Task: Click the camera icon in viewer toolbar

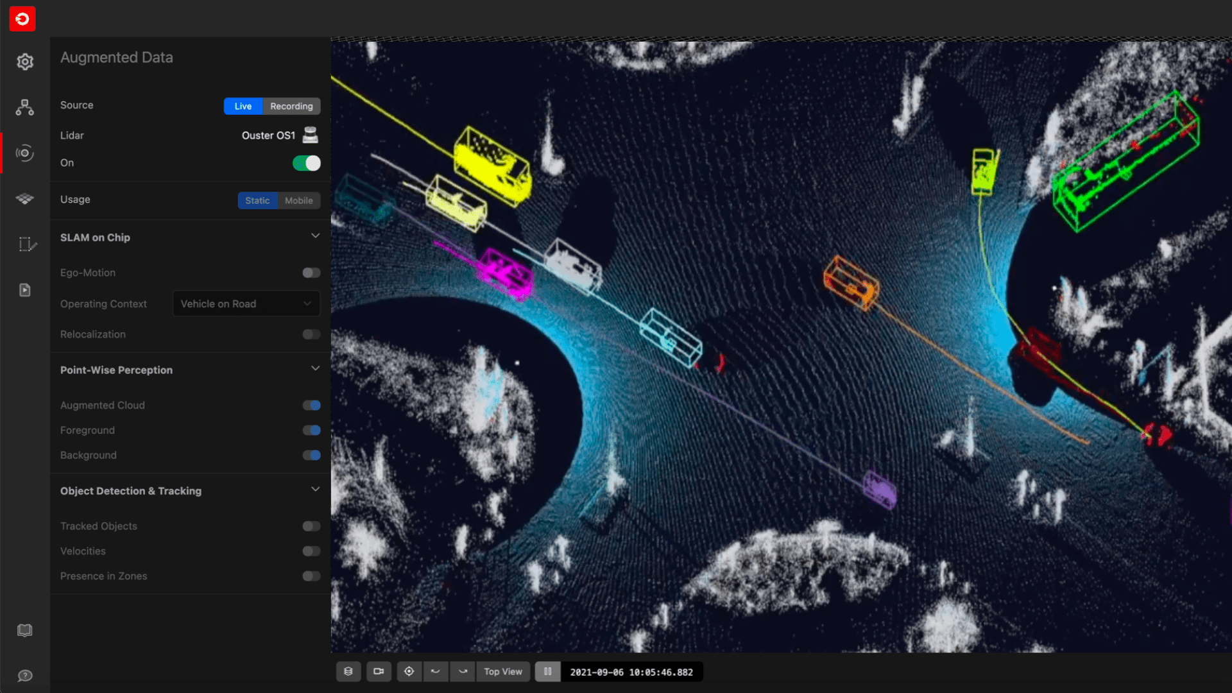Action: [379, 671]
